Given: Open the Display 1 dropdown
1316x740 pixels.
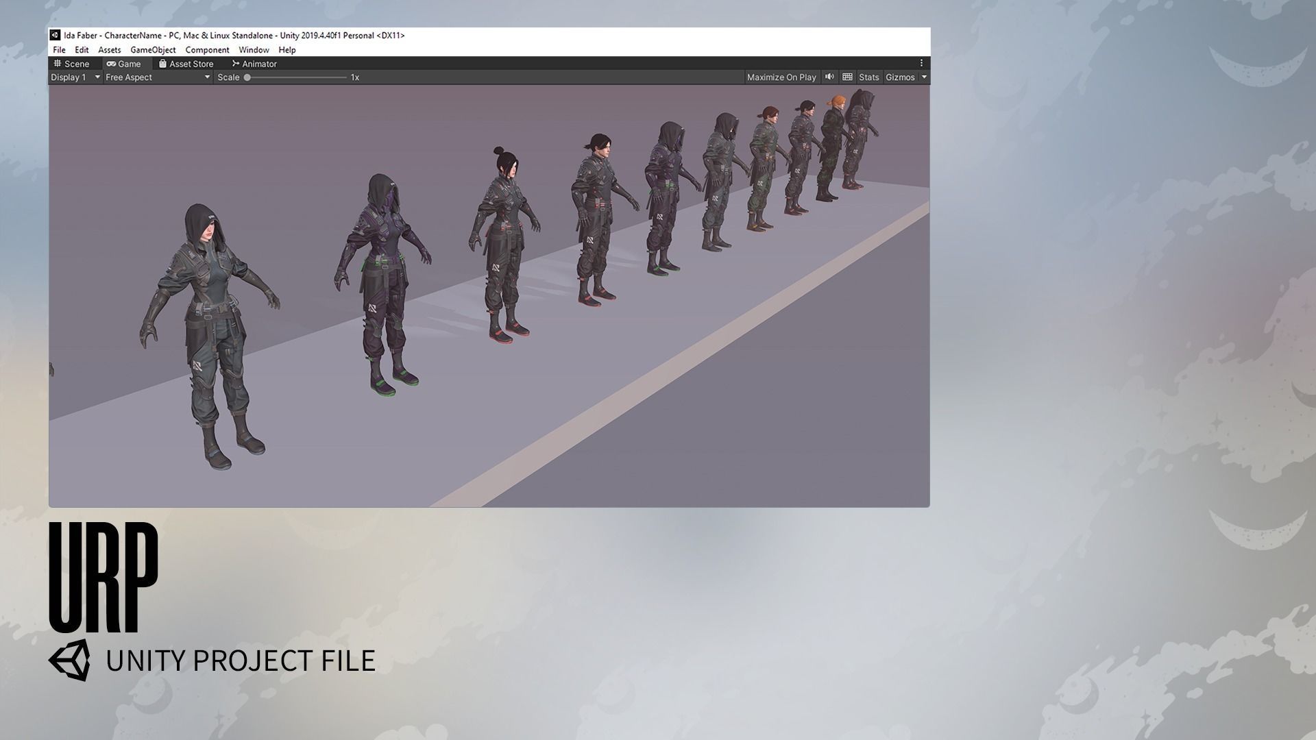Looking at the screenshot, I should [x=75, y=77].
